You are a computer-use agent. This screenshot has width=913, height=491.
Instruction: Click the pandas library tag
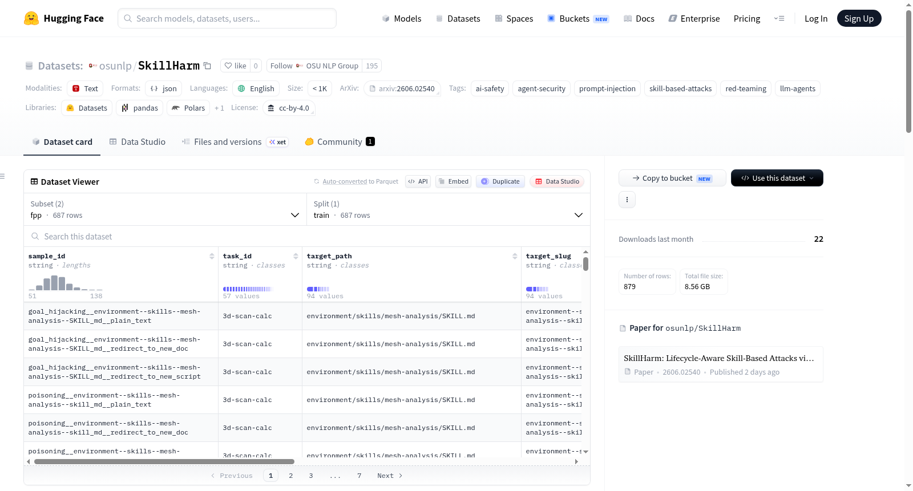point(140,108)
